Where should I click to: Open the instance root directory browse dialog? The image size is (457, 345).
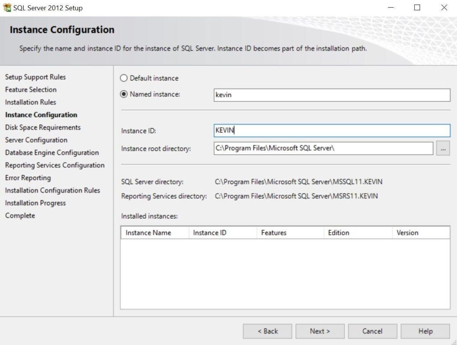(442, 148)
